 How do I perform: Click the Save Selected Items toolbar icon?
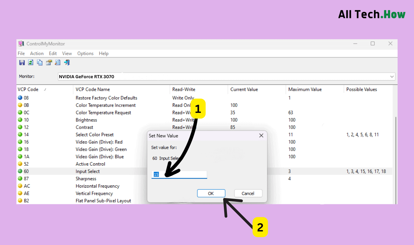click(x=22, y=62)
